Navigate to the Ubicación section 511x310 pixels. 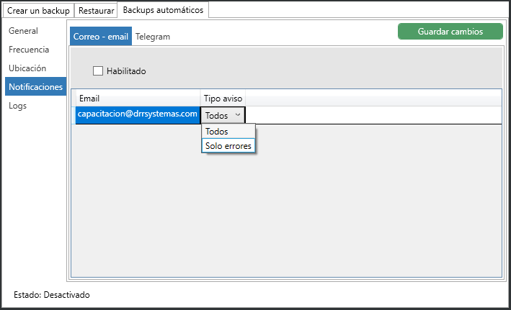[27, 68]
